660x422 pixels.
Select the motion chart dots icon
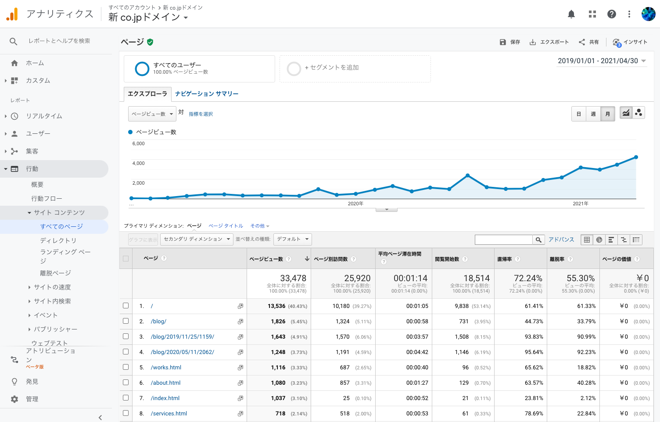click(x=638, y=113)
